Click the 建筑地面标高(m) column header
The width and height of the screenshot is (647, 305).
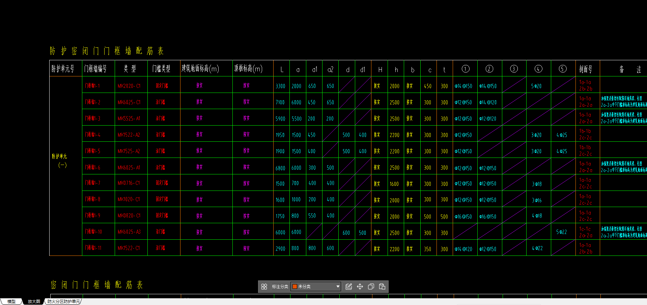click(200, 69)
